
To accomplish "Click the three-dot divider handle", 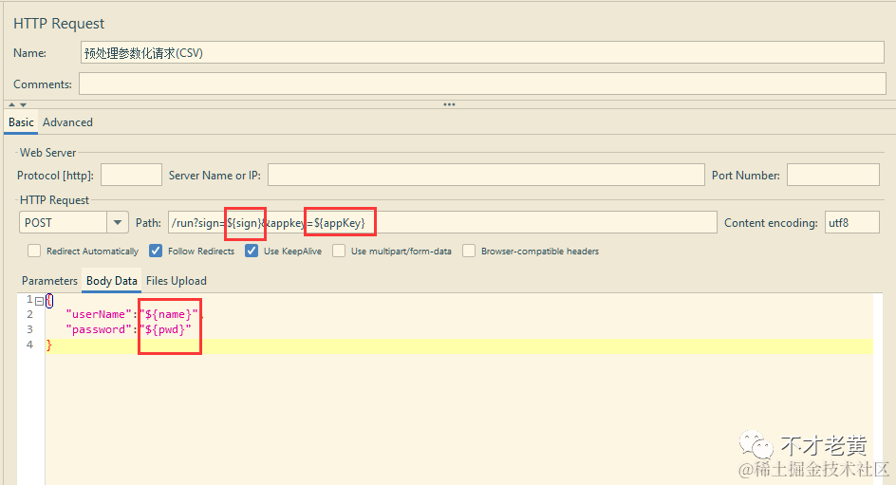I will click(449, 104).
